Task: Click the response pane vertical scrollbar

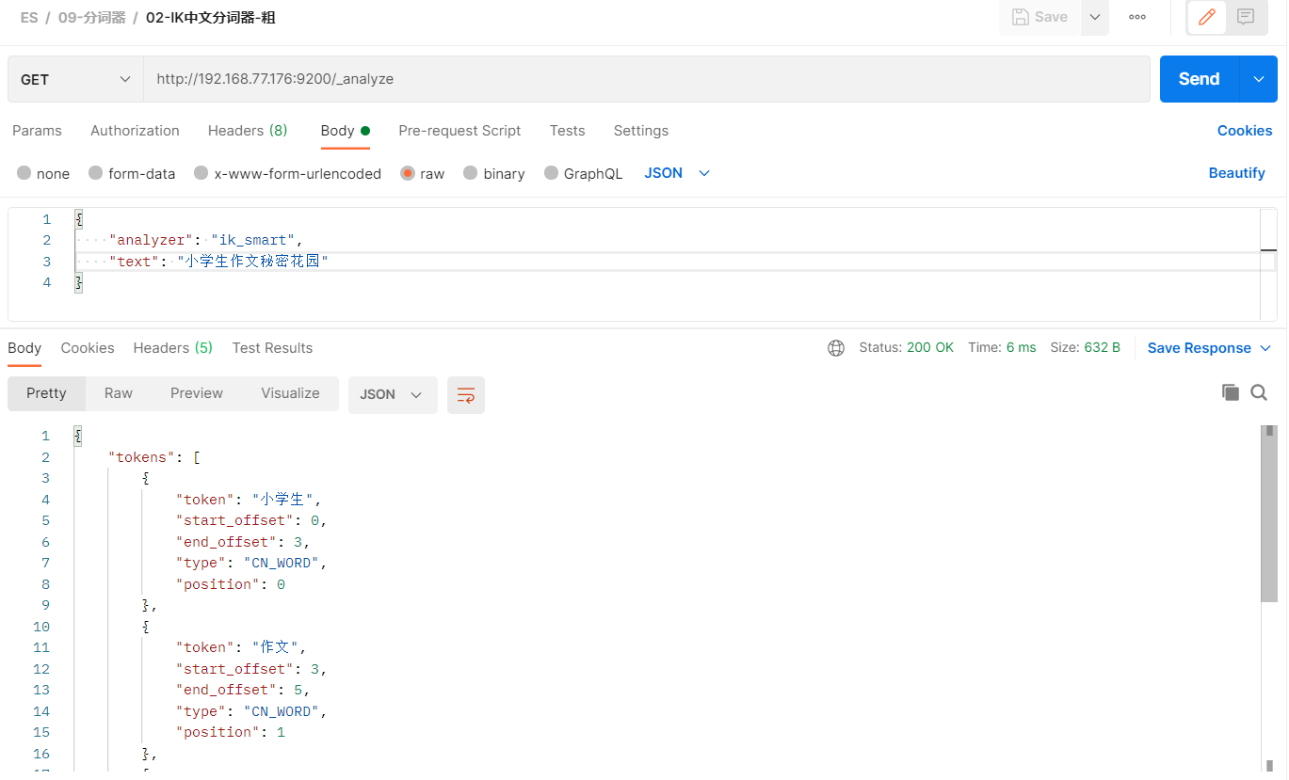Action: (1269, 514)
